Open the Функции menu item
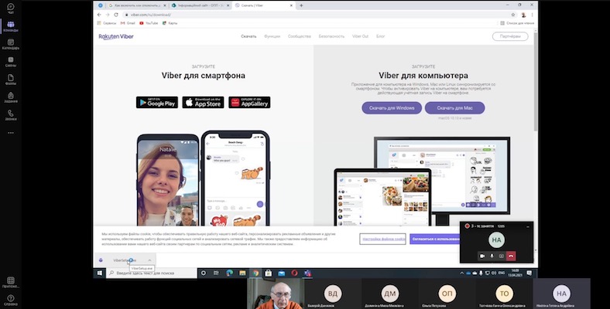Screen dimensions: 610x309 tap(272, 36)
